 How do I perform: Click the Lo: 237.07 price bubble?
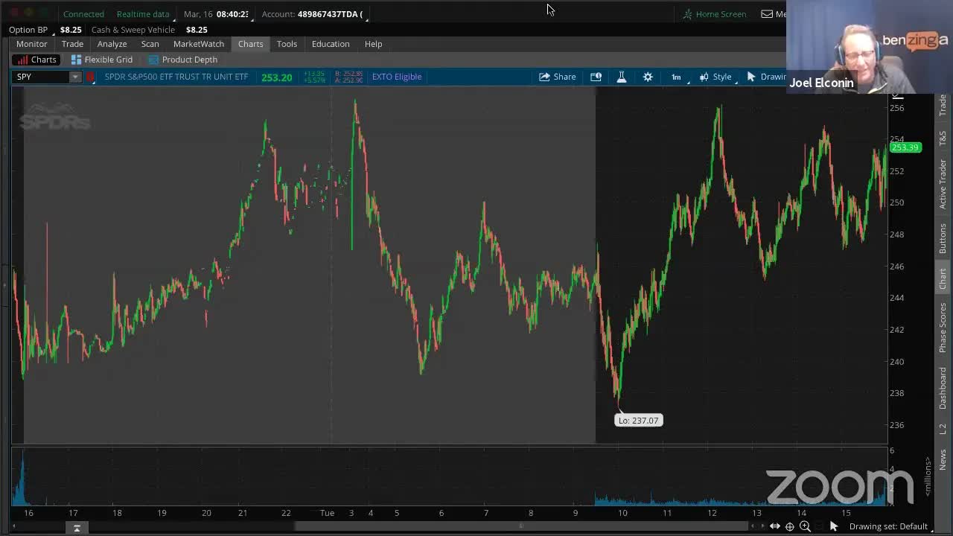(639, 421)
